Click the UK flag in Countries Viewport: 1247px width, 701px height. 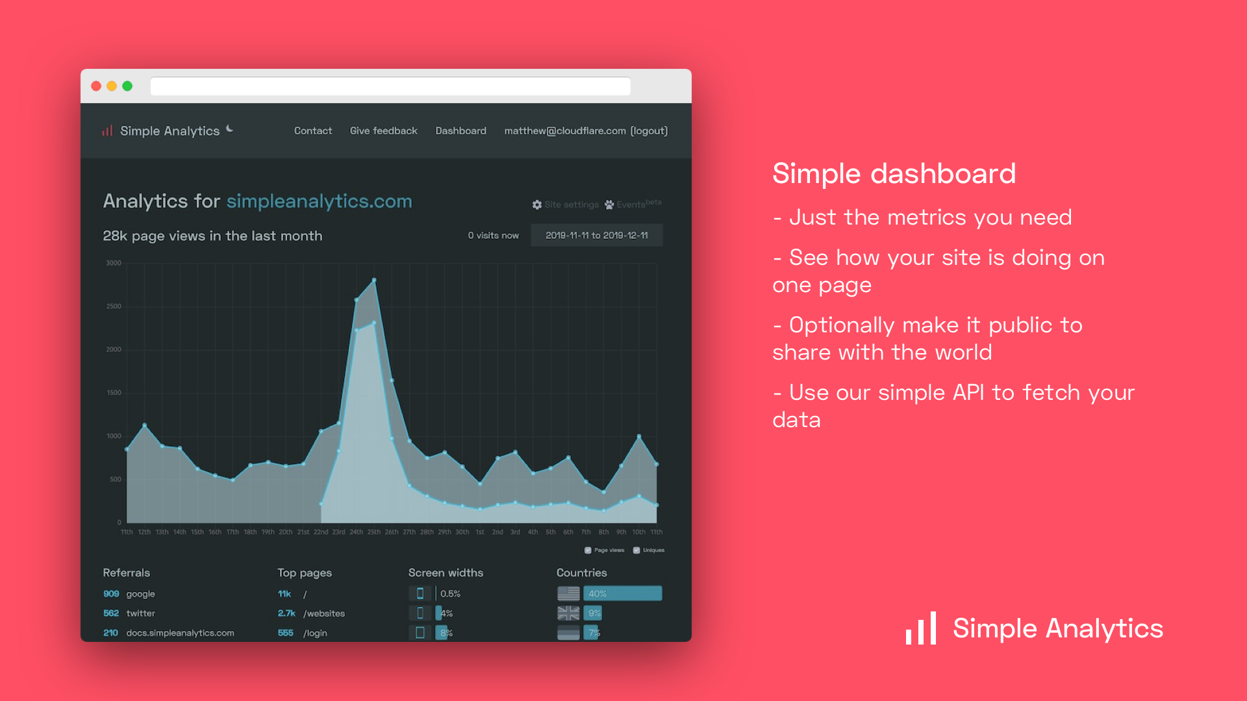(x=568, y=613)
